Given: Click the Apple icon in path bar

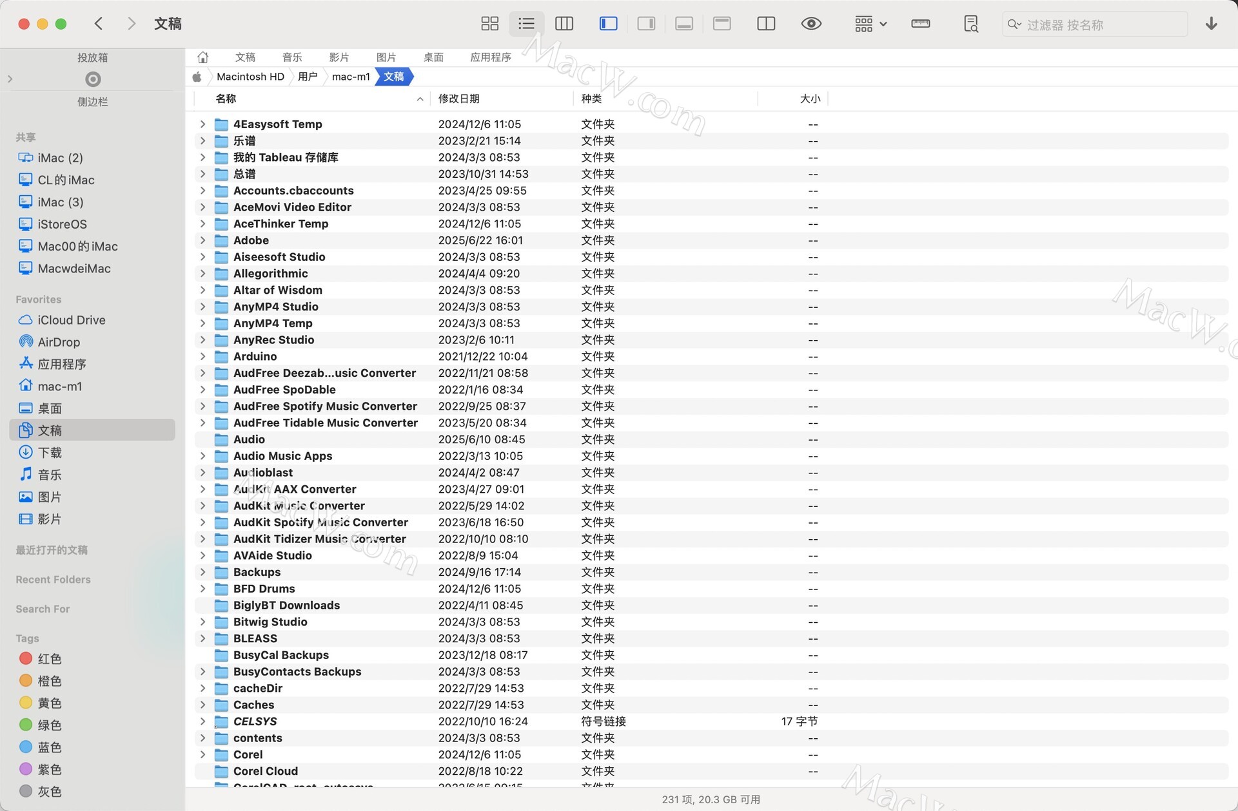Looking at the screenshot, I should [197, 77].
